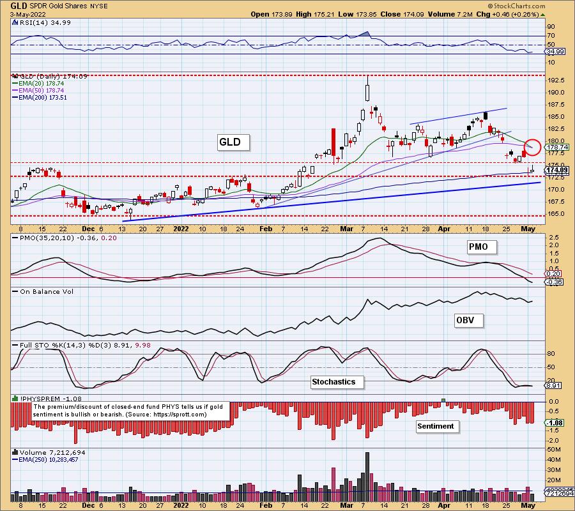Click the date '3-May-2022'
Screen dimensions: 575x511
pyautogui.click(x=28, y=15)
